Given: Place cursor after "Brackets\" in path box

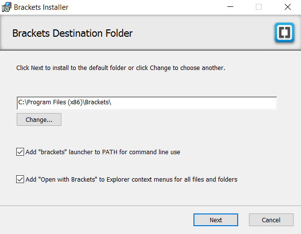Looking at the screenshot, I should (x=111, y=102).
